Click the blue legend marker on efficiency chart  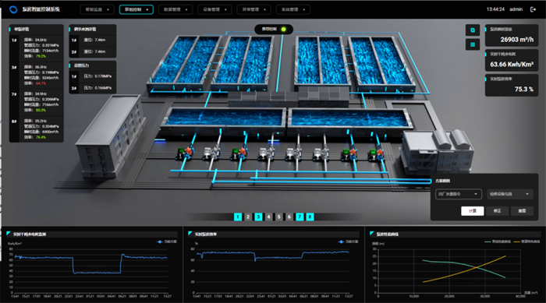pos(341,241)
